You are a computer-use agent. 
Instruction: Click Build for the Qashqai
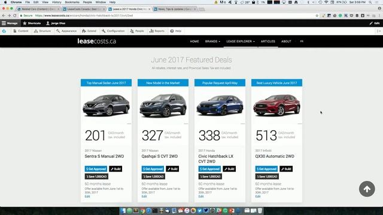click(172, 169)
